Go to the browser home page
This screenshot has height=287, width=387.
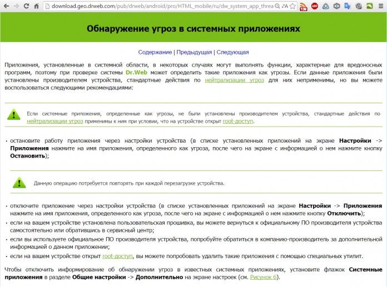click(x=37, y=6)
